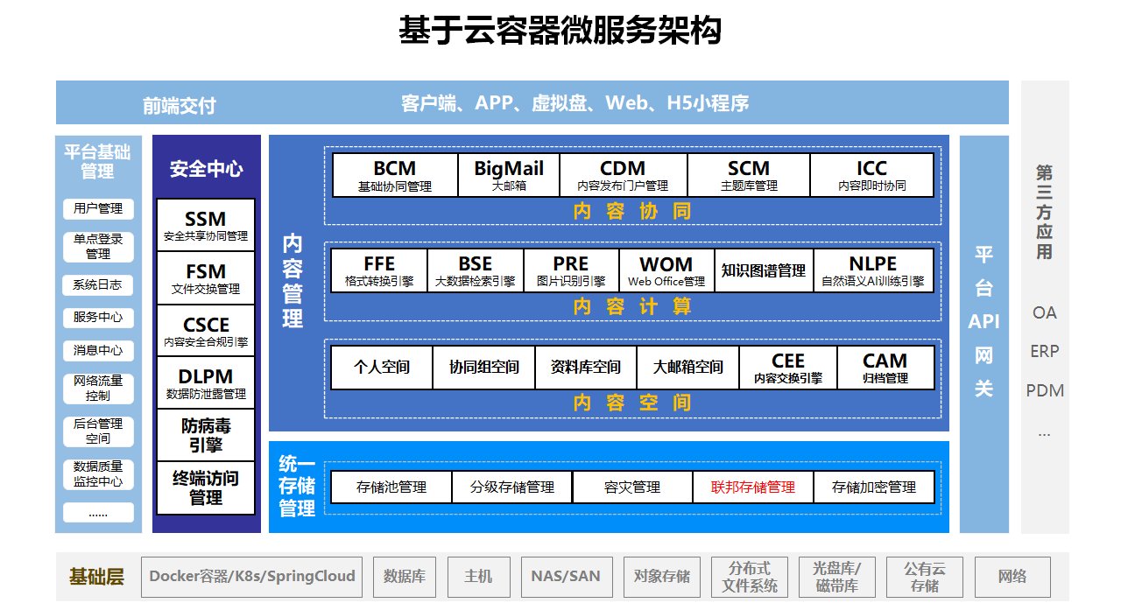Open the 基础层 section
Viewport: 1121px width, 603px height.
(95, 577)
